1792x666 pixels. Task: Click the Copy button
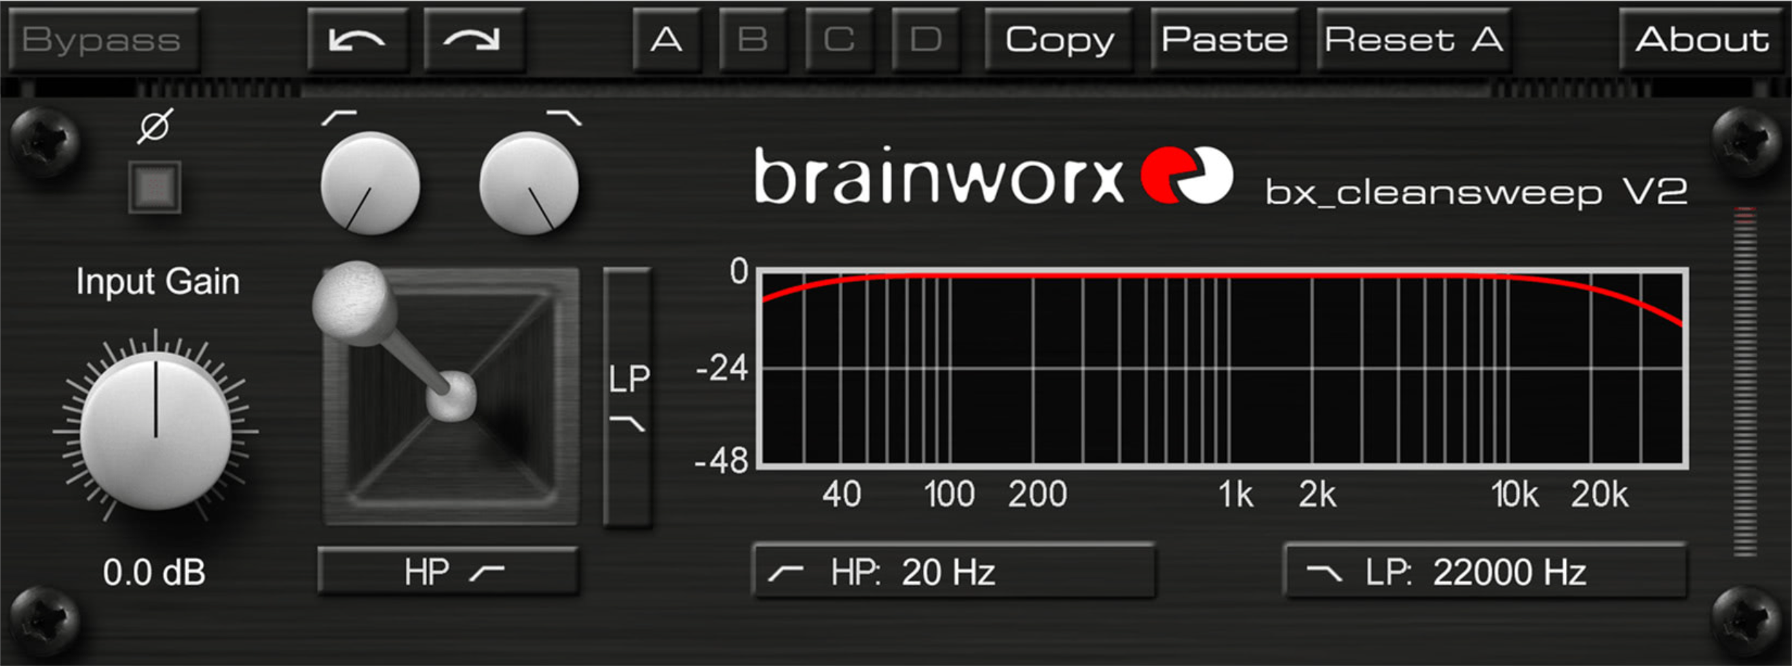(x=1060, y=39)
